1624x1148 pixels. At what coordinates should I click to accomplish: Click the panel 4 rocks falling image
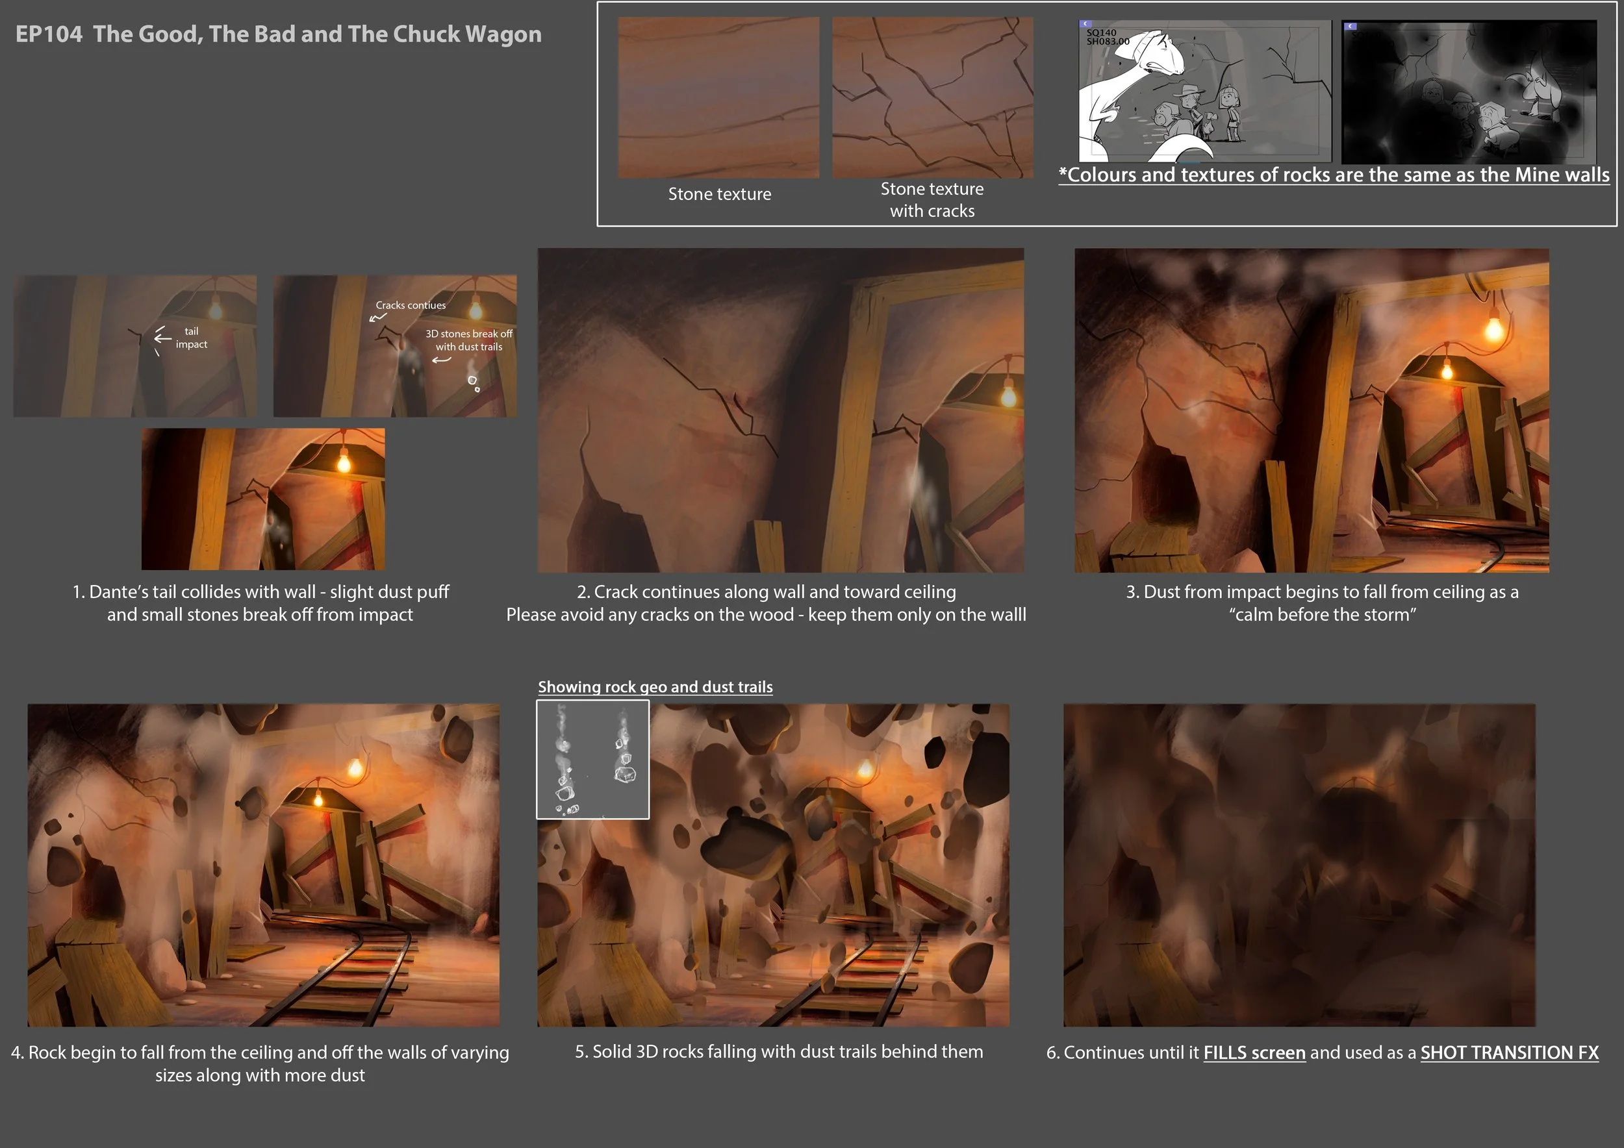pyautogui.click(x=263, y=864)
